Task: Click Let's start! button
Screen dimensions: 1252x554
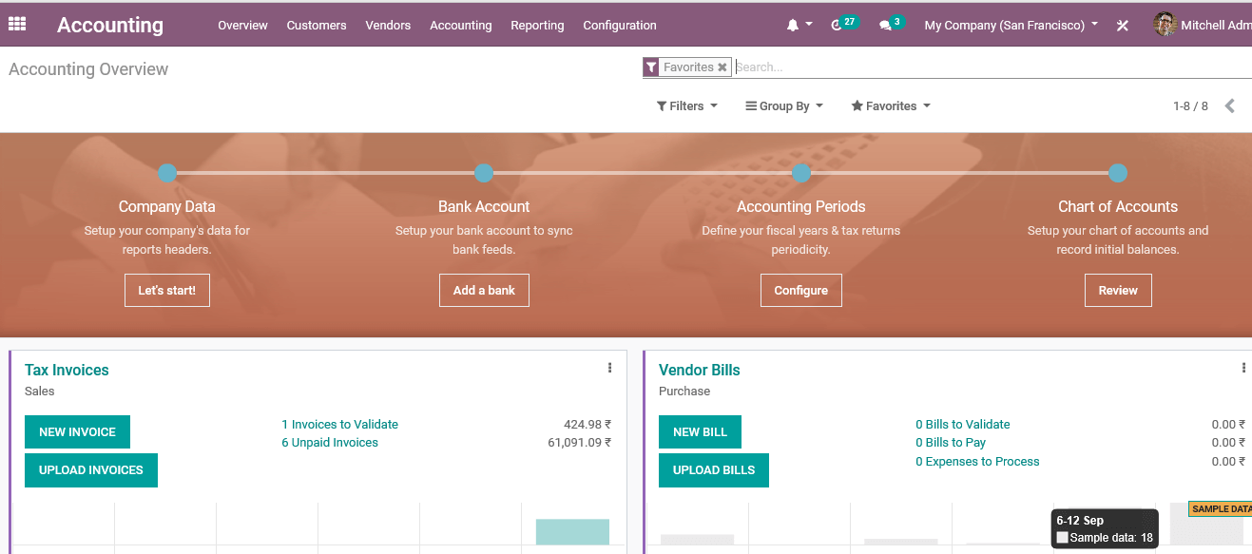Action: point(167,291)
